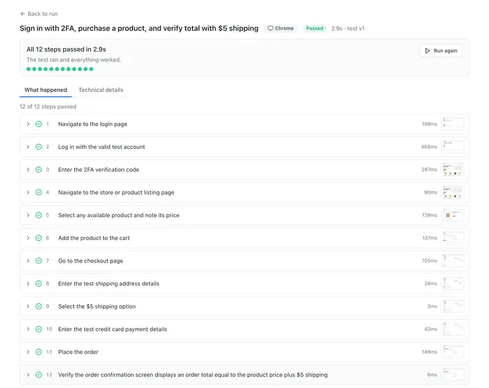Click the 'Add the product to the cart' text
This screenshot has width=489, height=388.
pyautogui.click(x=94, y=238)
